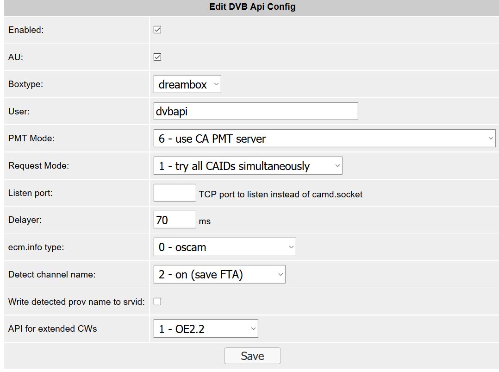This screenshot has height=372, width=499.
Task: Click the Detect channel name label
Action: coord(52,275)
